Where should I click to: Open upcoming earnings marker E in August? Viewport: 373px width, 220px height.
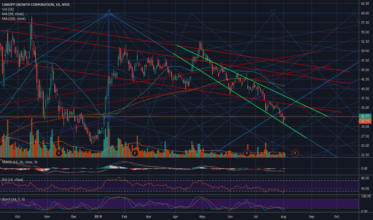295,153
